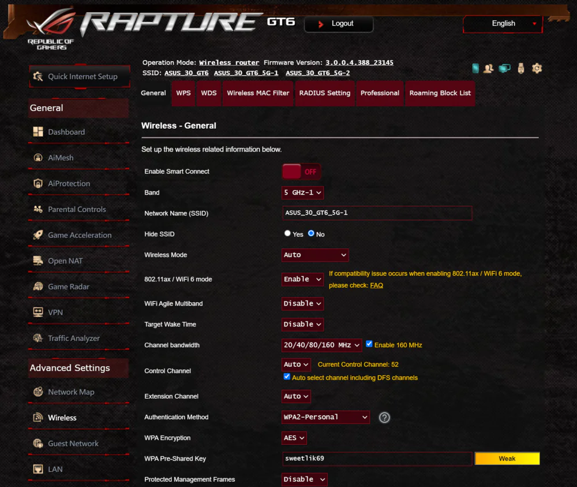Open the Wireless Mode dropdown
The image size is (577, 487).
[315, 255]
